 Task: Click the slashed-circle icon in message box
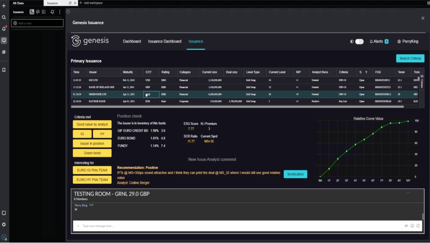coord(418,226)
